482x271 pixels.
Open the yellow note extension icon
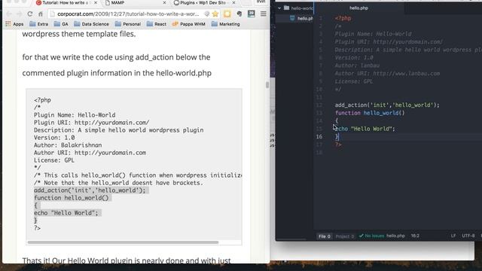[x=227, y=14]
